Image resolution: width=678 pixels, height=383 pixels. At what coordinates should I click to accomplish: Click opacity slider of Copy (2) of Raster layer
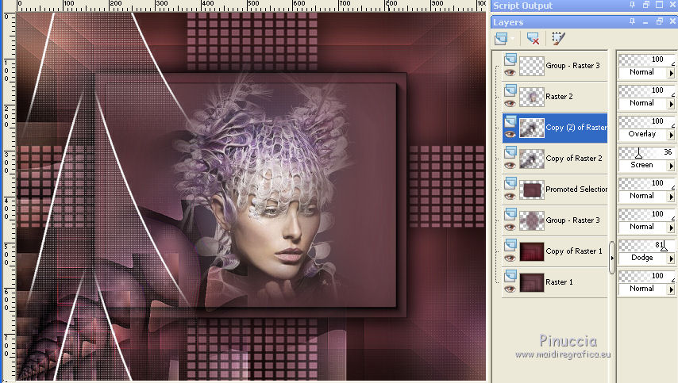click(646, 121)
